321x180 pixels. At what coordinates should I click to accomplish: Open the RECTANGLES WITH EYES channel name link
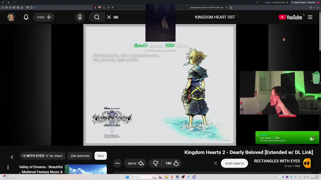(277, 161)
